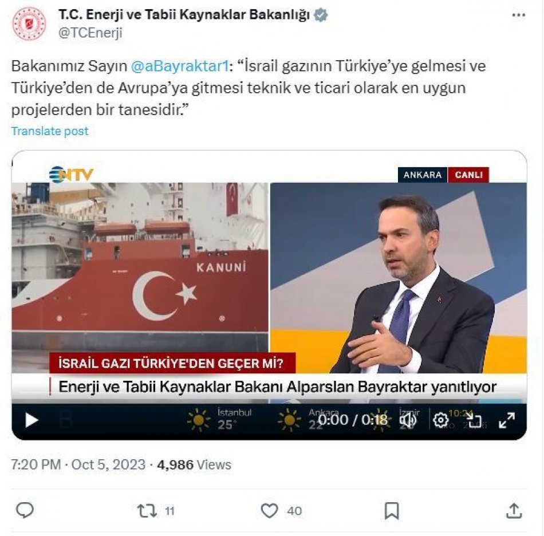Click the video thumbnail showing the Kanuni ship
The image size is (544, 536).
tap(140, 267)
